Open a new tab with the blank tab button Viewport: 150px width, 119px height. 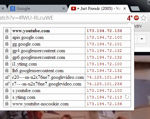tap(135, 9)
